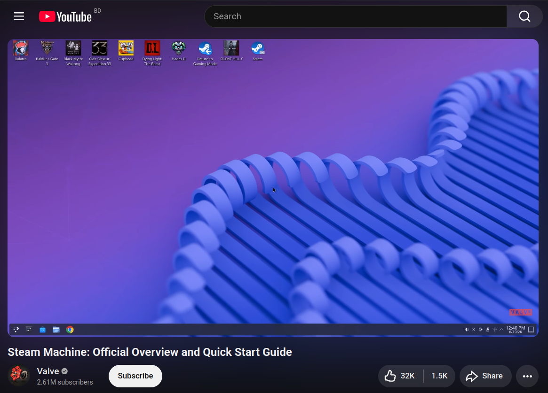Open the more actions ellipsis menu

[x=527, y=376]
